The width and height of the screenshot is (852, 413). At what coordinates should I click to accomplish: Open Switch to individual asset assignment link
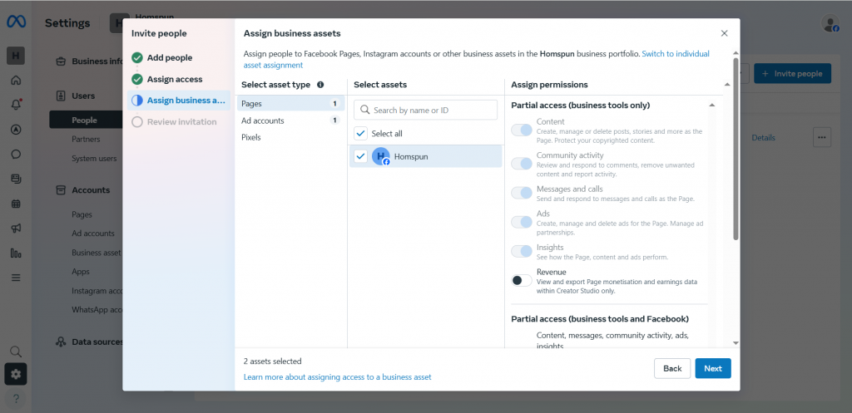pos(676,54)
